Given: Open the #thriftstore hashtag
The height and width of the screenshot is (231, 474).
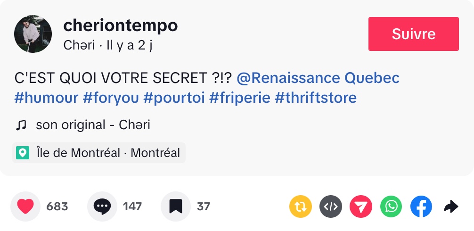Looking at the screenshot, I should pyautogui.click(x=315, y=98).
